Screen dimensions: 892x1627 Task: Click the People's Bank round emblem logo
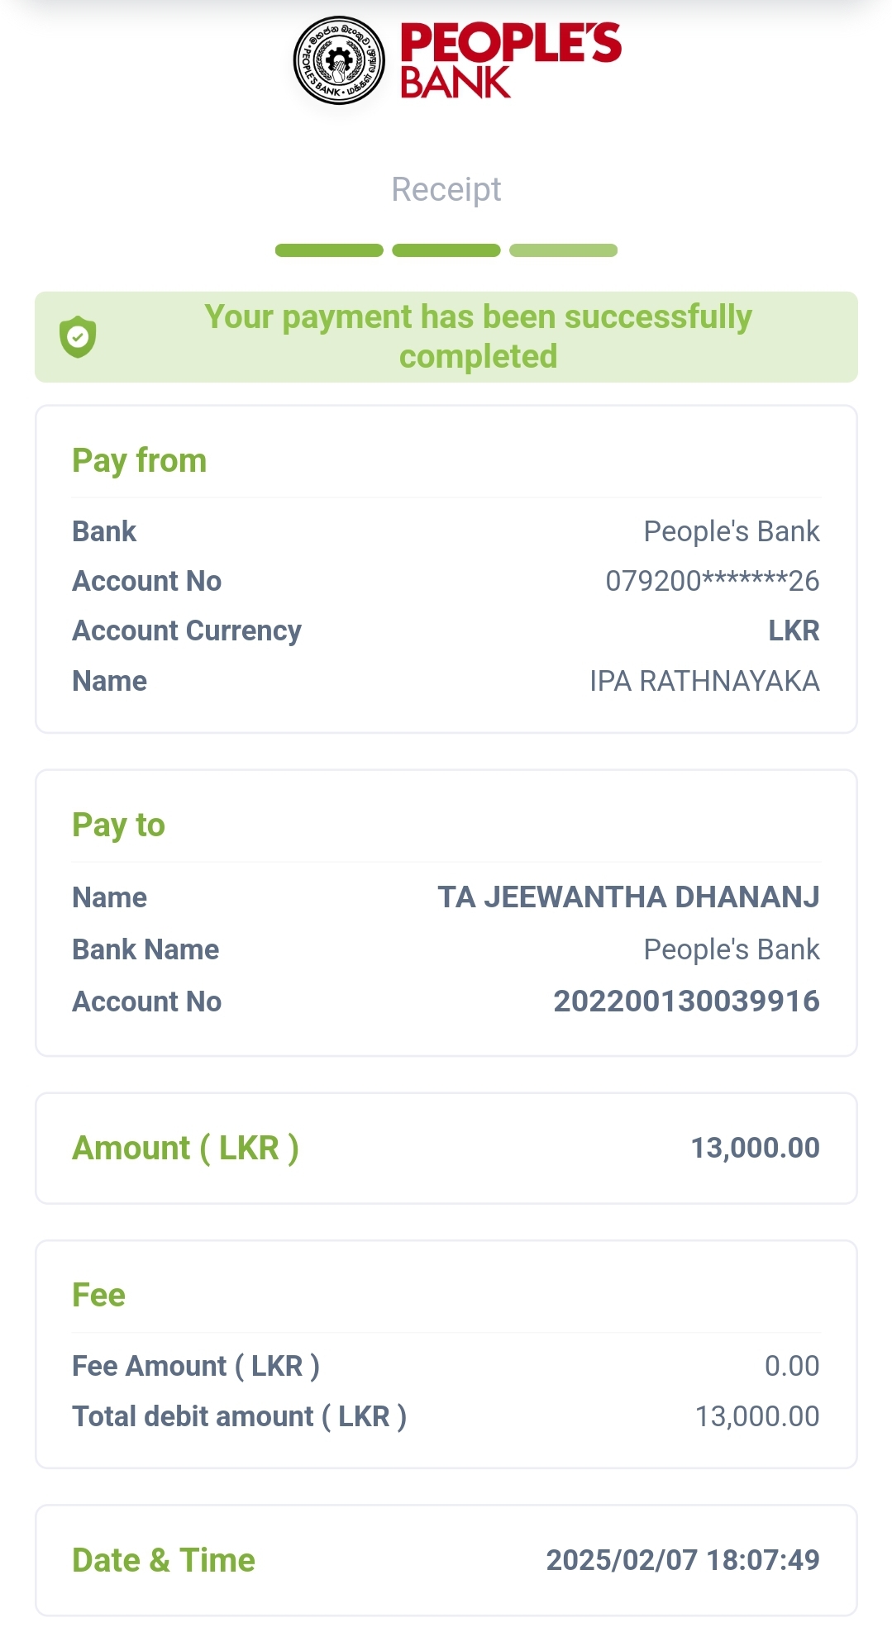[339, 60]
